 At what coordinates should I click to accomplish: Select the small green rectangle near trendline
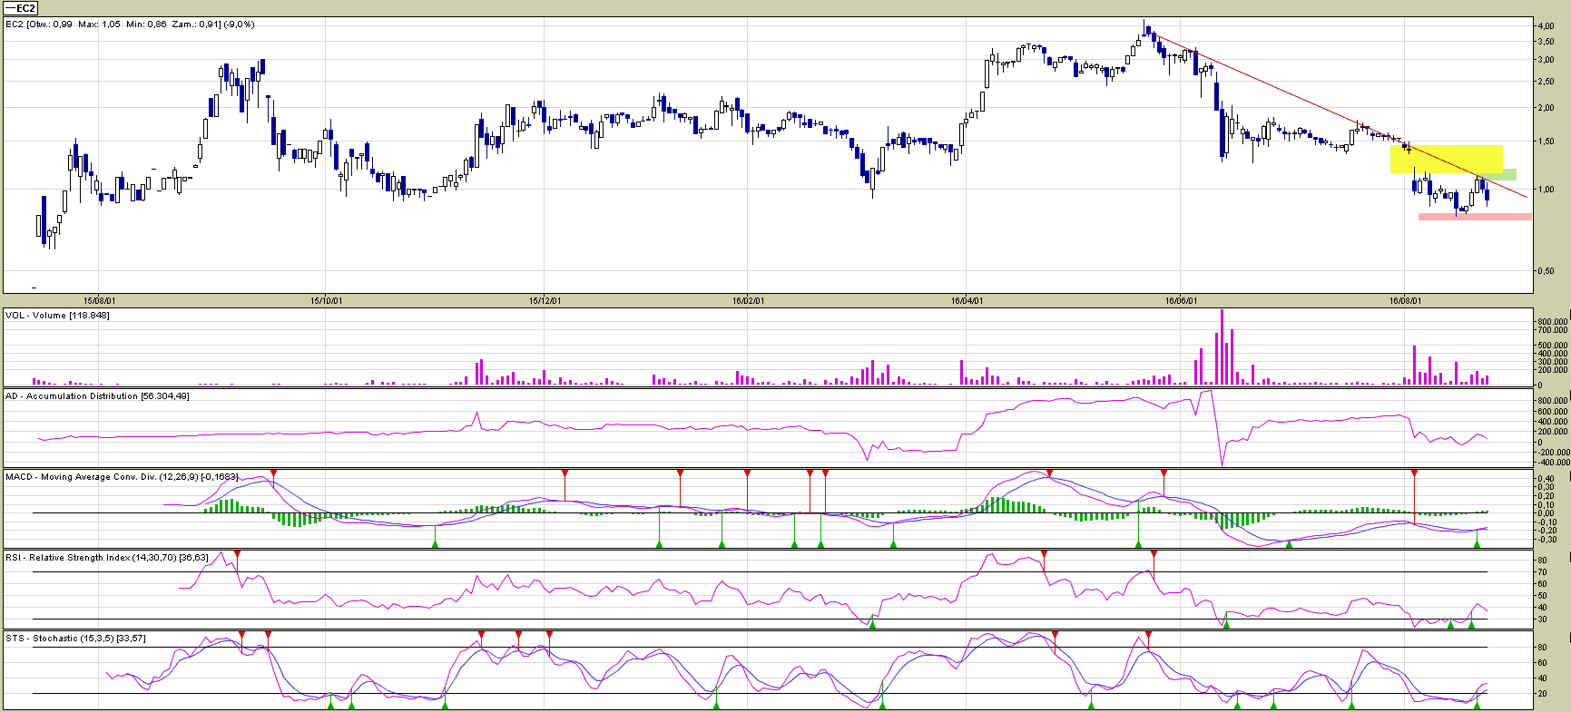pos(1508,174)
